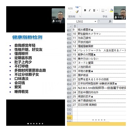Toggle Bold formatting in the Excel ribbon
This screenshot has height=132, width=132.
[x=85, y=10]
